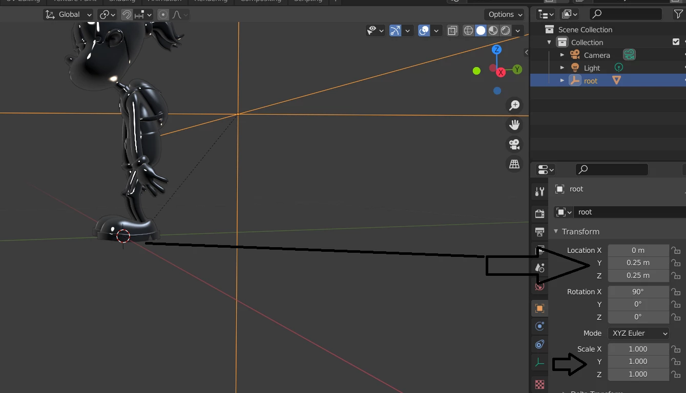Image resolution: width=686 pixels, height=393 pixels.
Task: Open the pivot point dropdown
Action: (107, 15)
